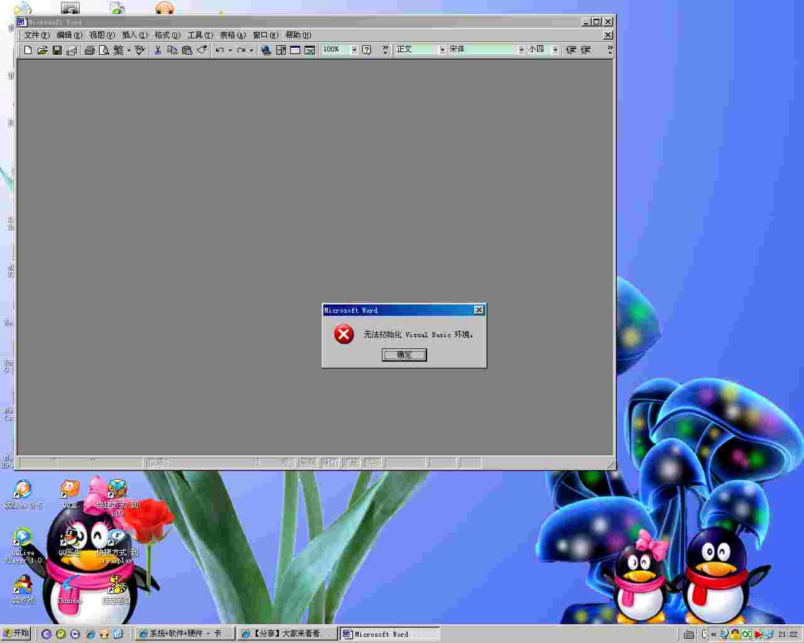
Task: Click the Print toolbar icon
Action: (x=89, y=50)
